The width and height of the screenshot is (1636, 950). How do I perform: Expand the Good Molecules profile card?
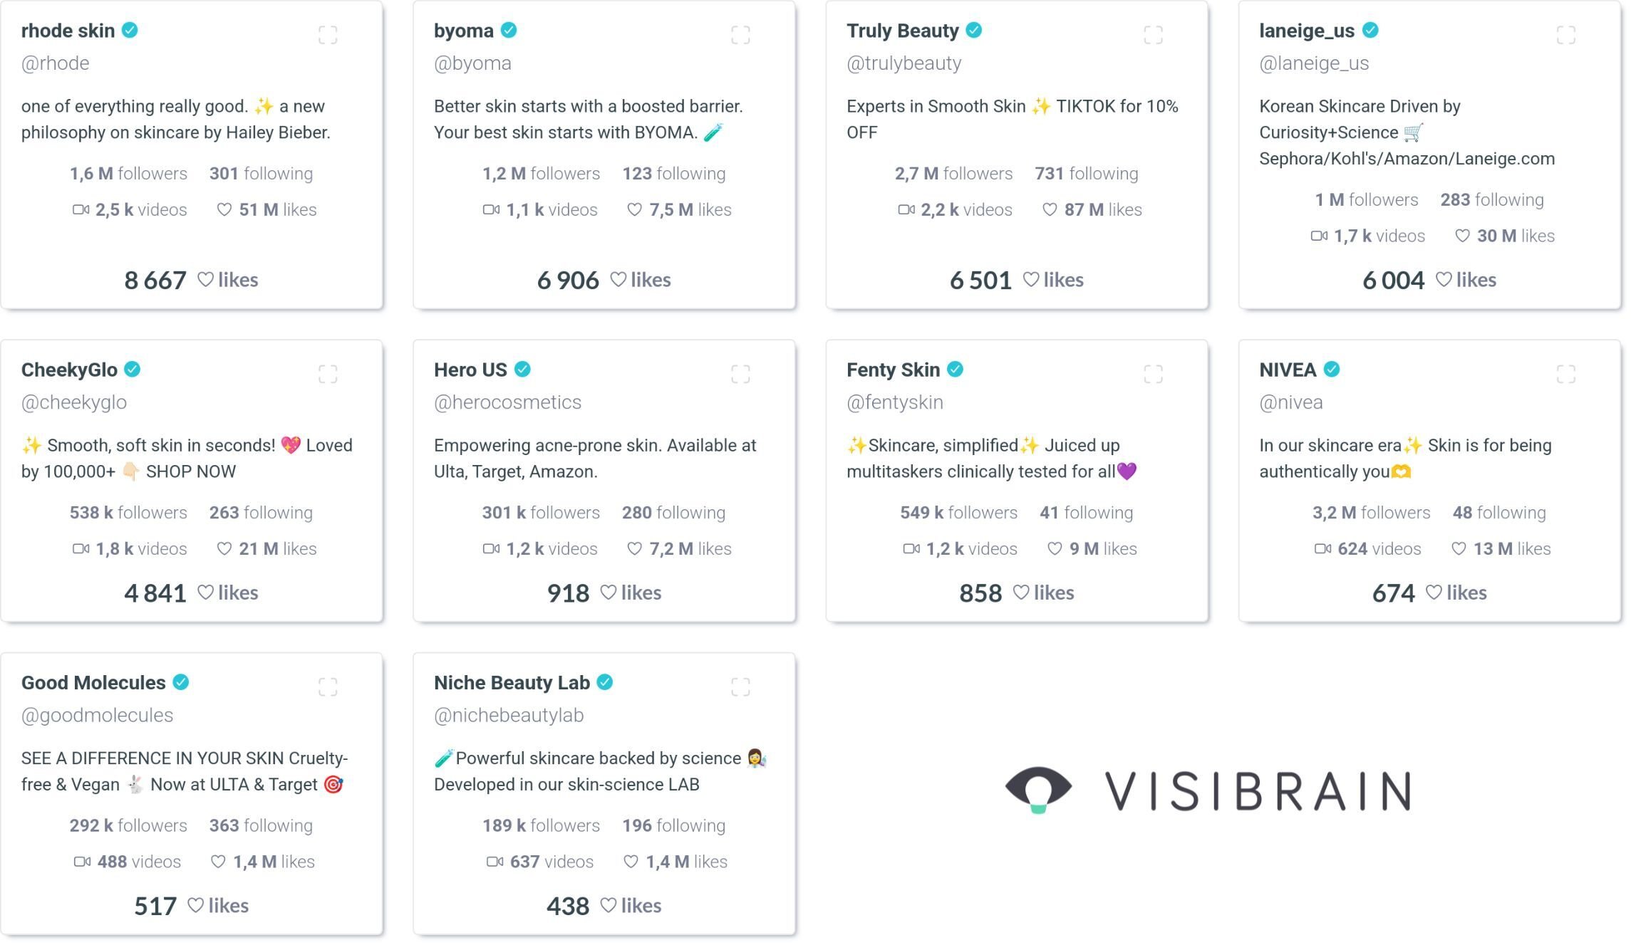(x=328, y=687)
